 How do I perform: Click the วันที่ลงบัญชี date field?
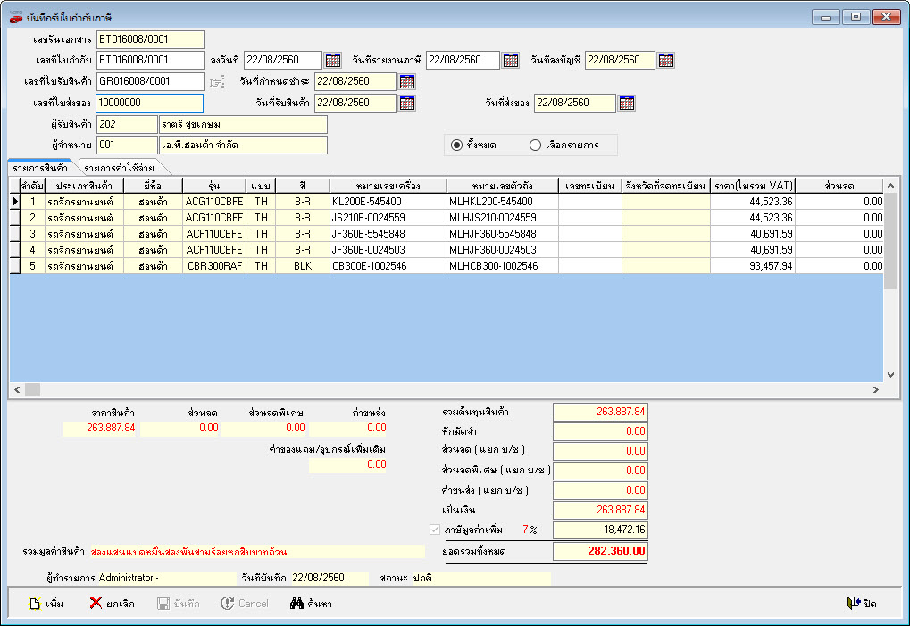pos(620,60)
